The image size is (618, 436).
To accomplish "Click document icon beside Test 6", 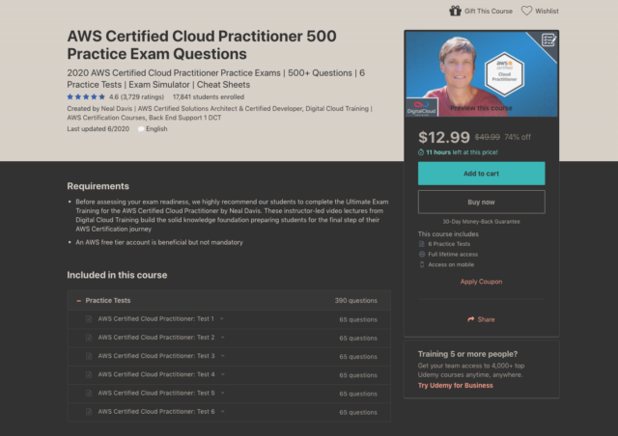I will pos(89,412).
